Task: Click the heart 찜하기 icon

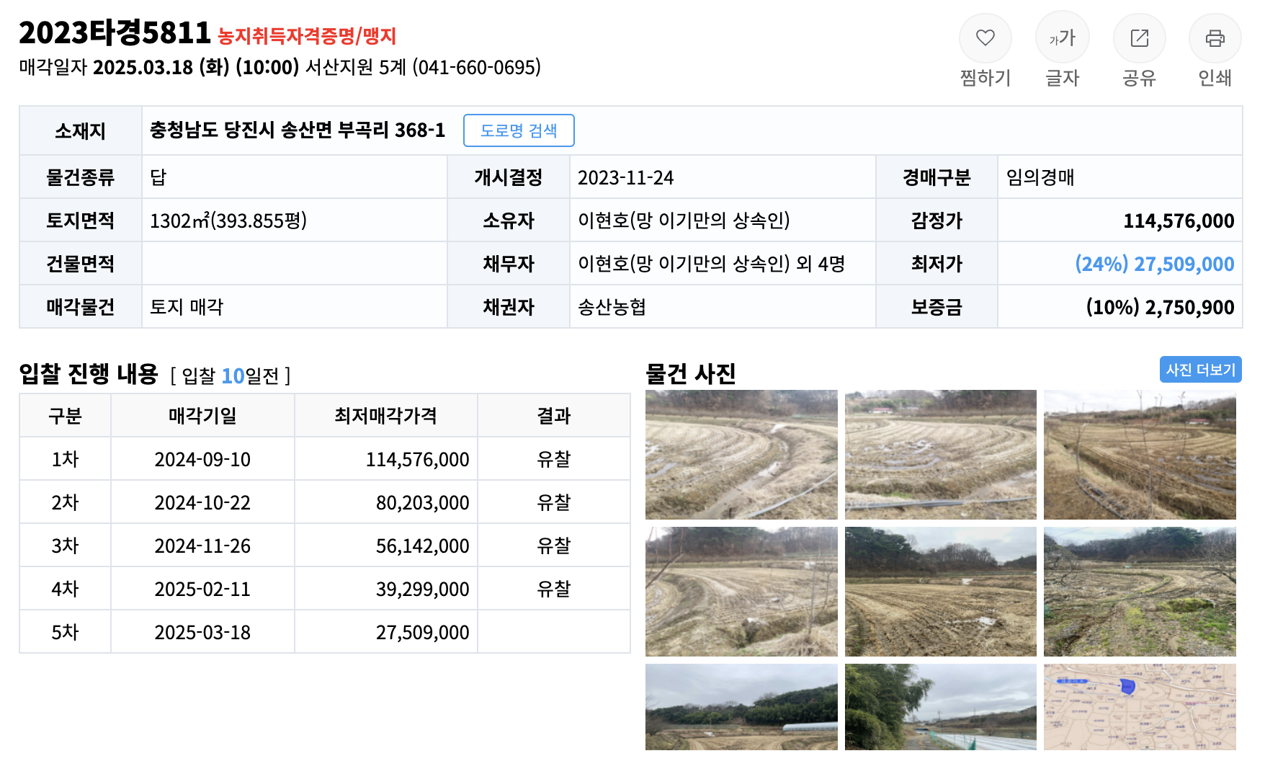Action: (x=985, y=38)
